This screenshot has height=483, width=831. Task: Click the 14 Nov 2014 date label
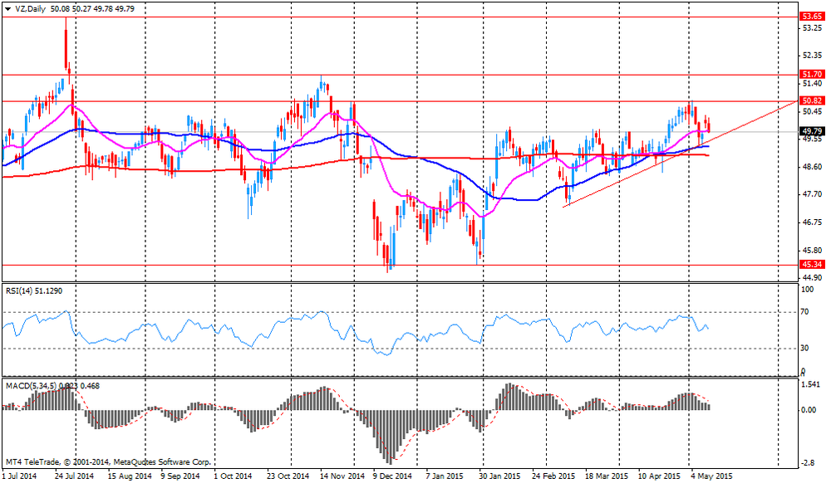coord(342,476)
